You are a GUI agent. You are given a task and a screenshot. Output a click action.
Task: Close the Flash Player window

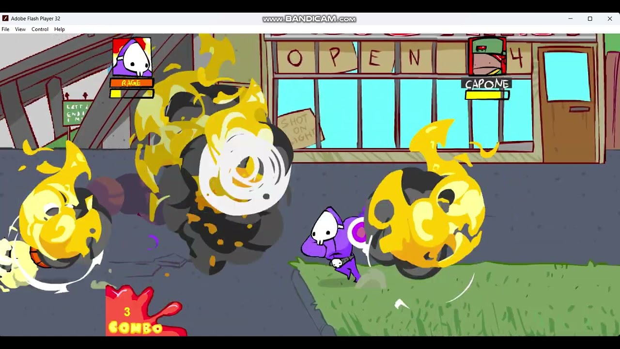tap(610, 18)
